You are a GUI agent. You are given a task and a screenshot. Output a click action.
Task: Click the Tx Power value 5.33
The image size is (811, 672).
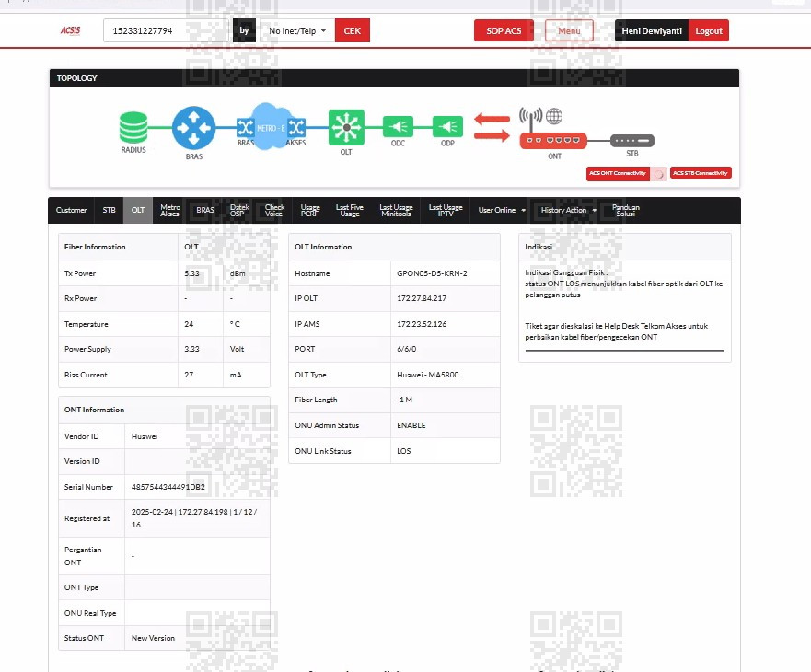[191, 273]
